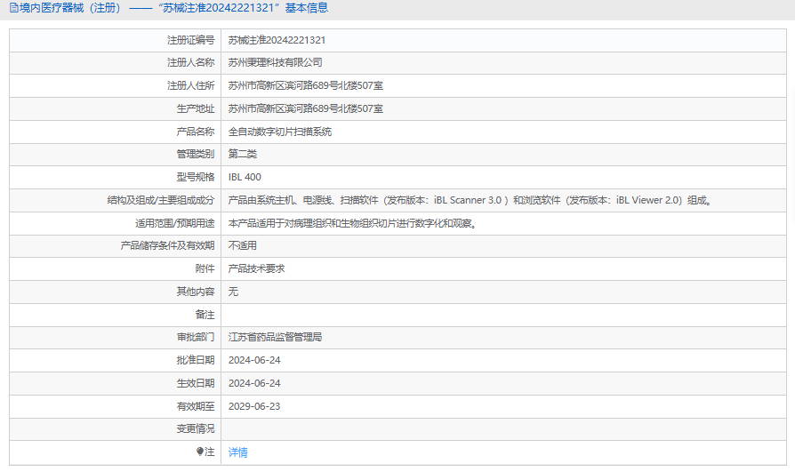Click the bulb icon beside 注
Viewport: 795px width, 472px height.
pyautogui.click(x=200, y=452)
